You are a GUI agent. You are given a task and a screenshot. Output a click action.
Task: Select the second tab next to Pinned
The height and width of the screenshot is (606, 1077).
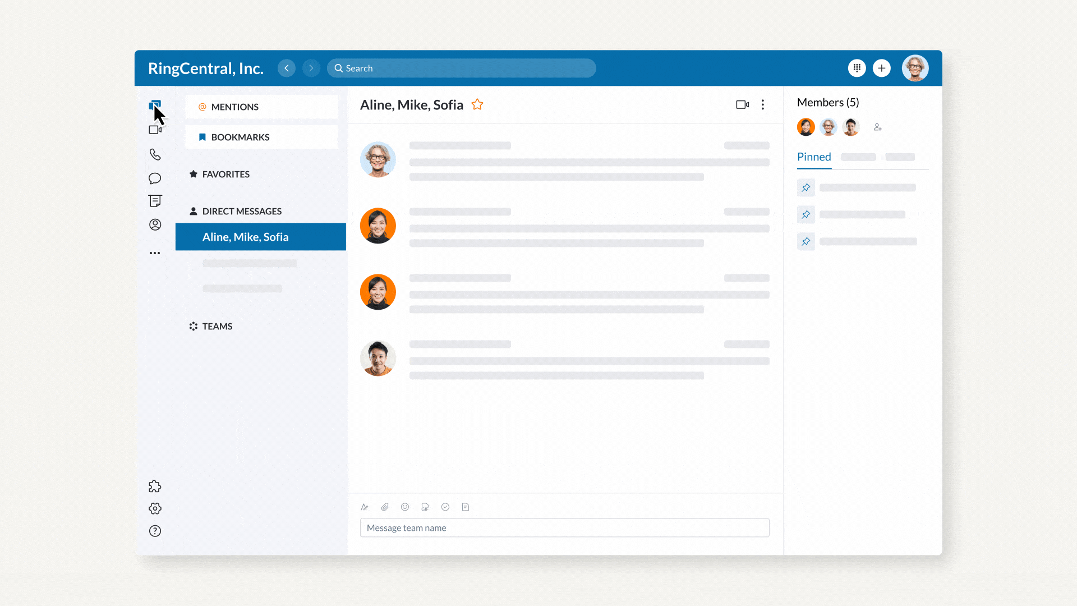[858, 156]
